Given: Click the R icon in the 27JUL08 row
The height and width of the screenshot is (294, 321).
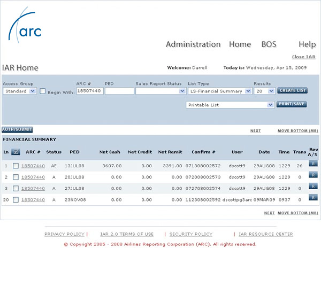Looking at the screenshot, I should pos(313,186).
